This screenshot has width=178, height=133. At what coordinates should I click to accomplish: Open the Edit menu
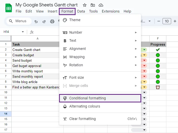[x=29, y=11]
